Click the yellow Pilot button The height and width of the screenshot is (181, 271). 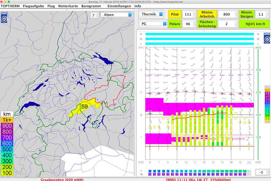[175, 14]
